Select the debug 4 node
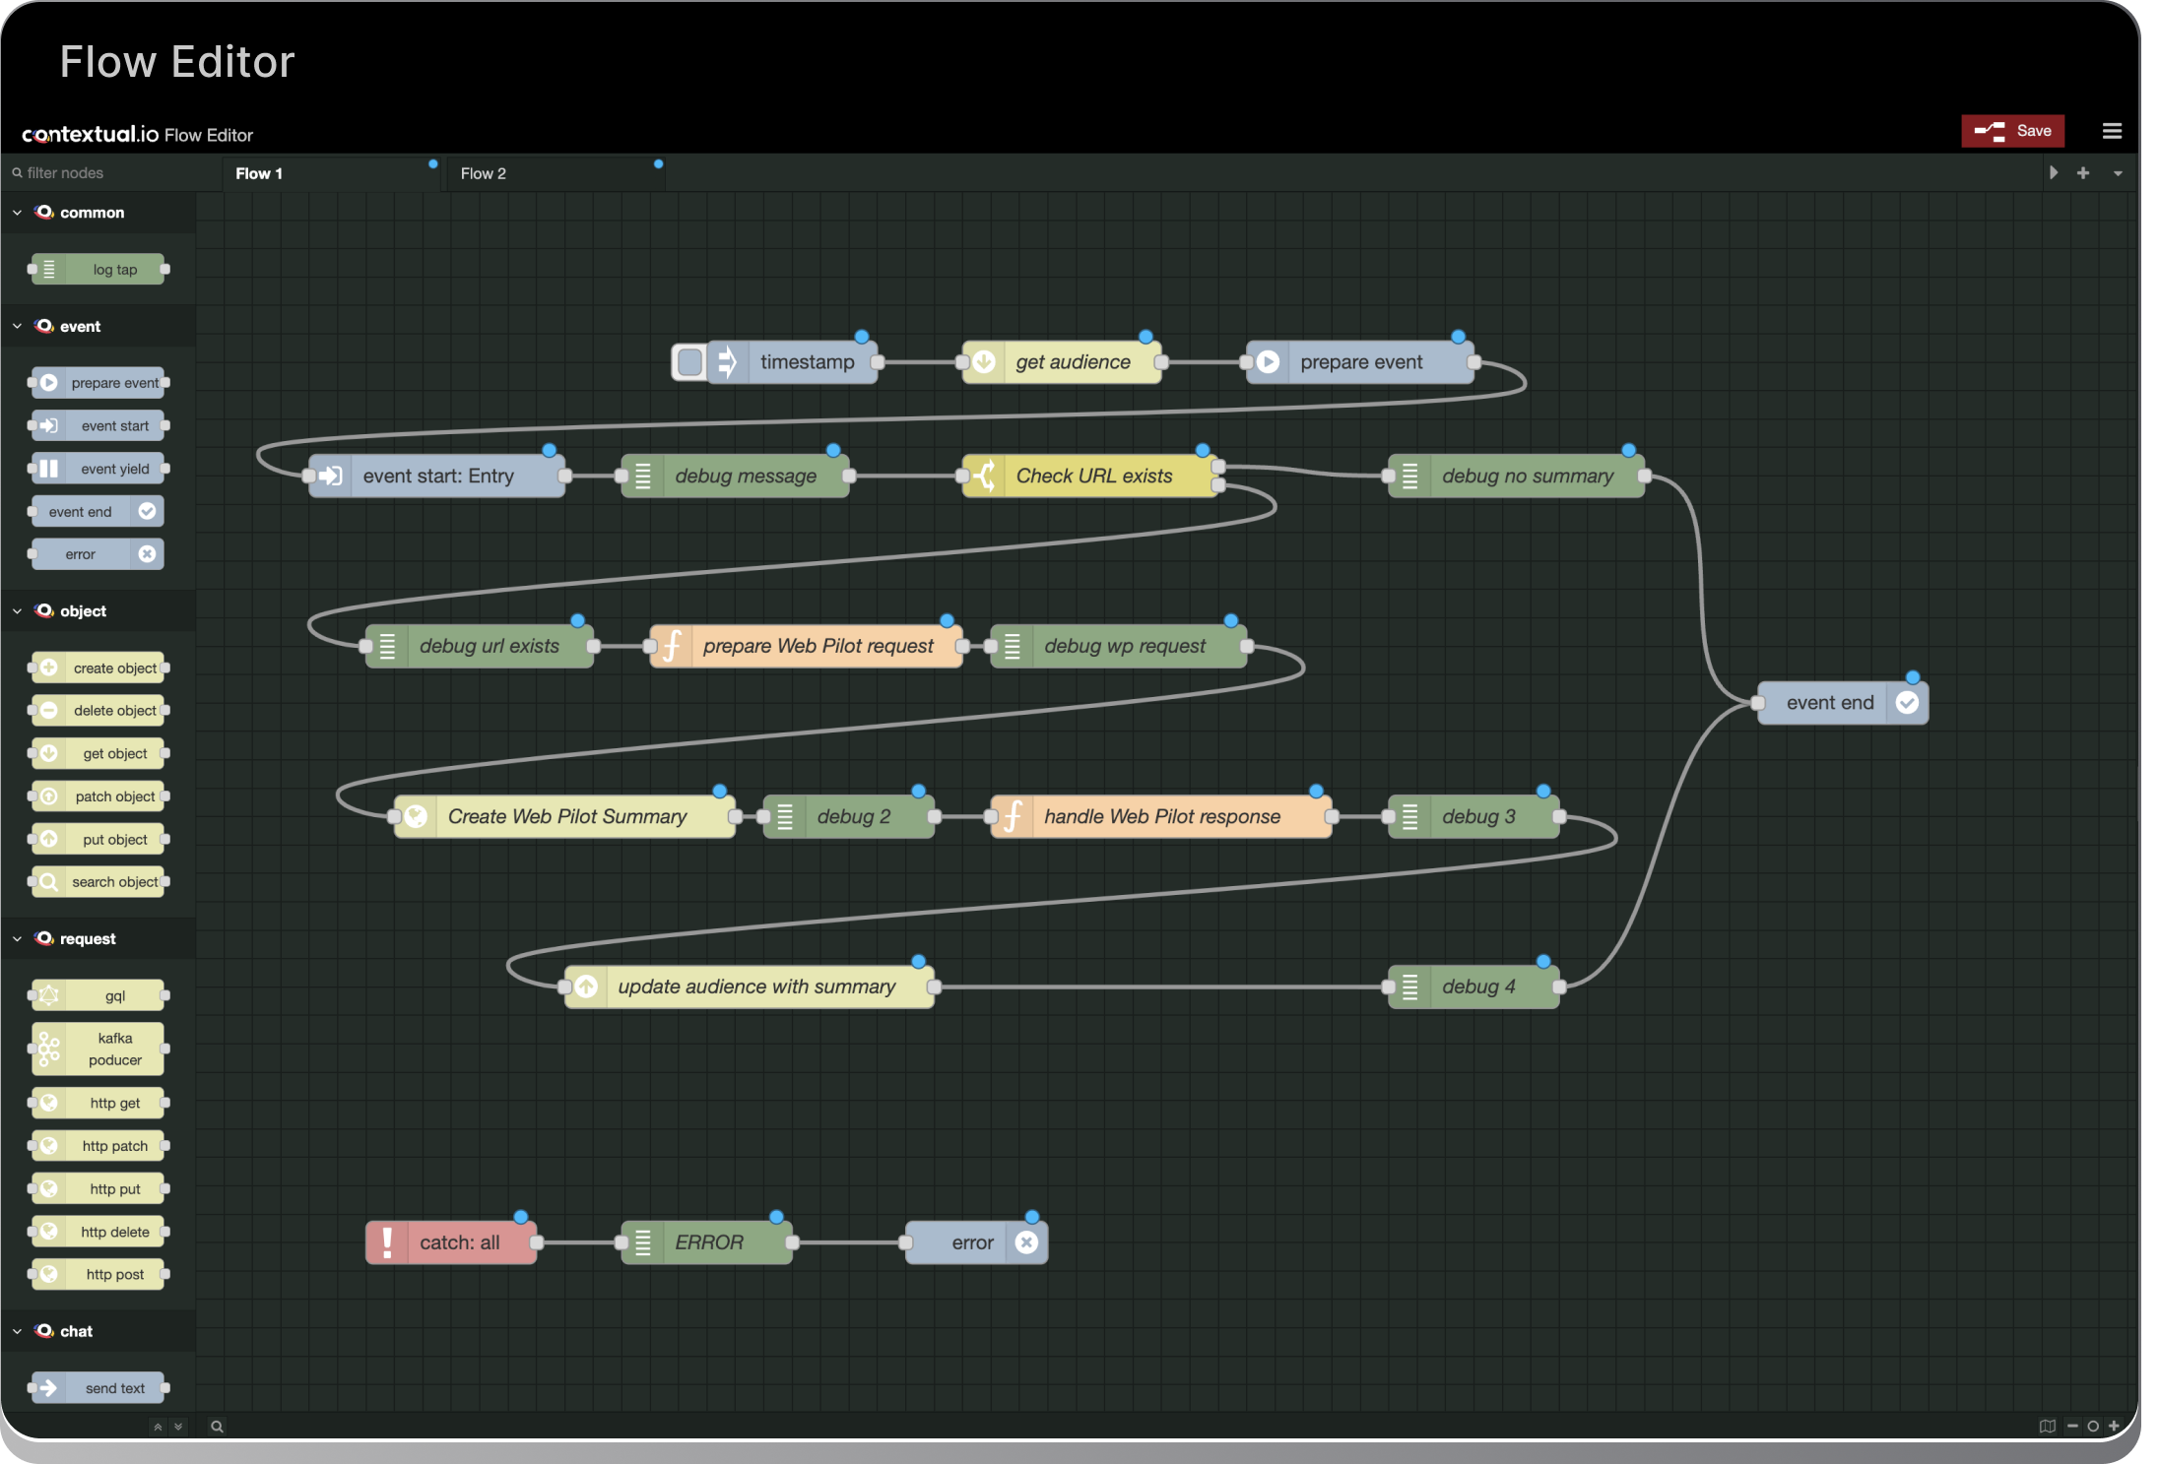Image resolution: width=2159 pixels, height=1464 pixels. [x=1474, y=987]
